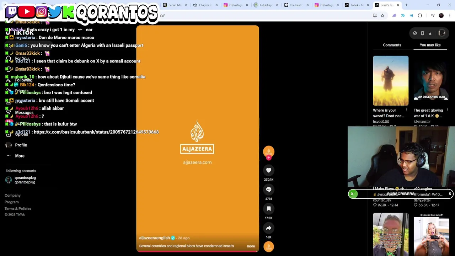The width and height of the screenshot is (455, 256).
Task: Open the idkmxnster creator name
Action: [422, 122]
